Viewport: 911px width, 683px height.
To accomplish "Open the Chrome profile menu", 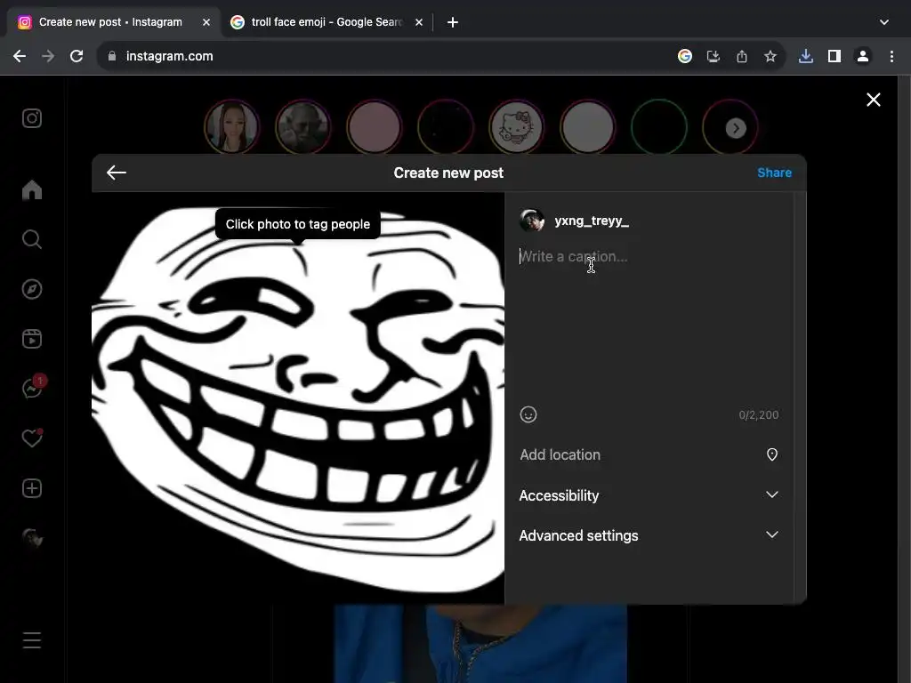I will (863, 56).
